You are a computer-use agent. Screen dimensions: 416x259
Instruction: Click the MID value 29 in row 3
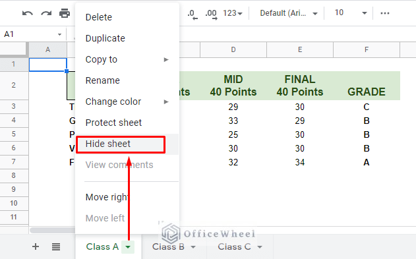pos(233,107)
